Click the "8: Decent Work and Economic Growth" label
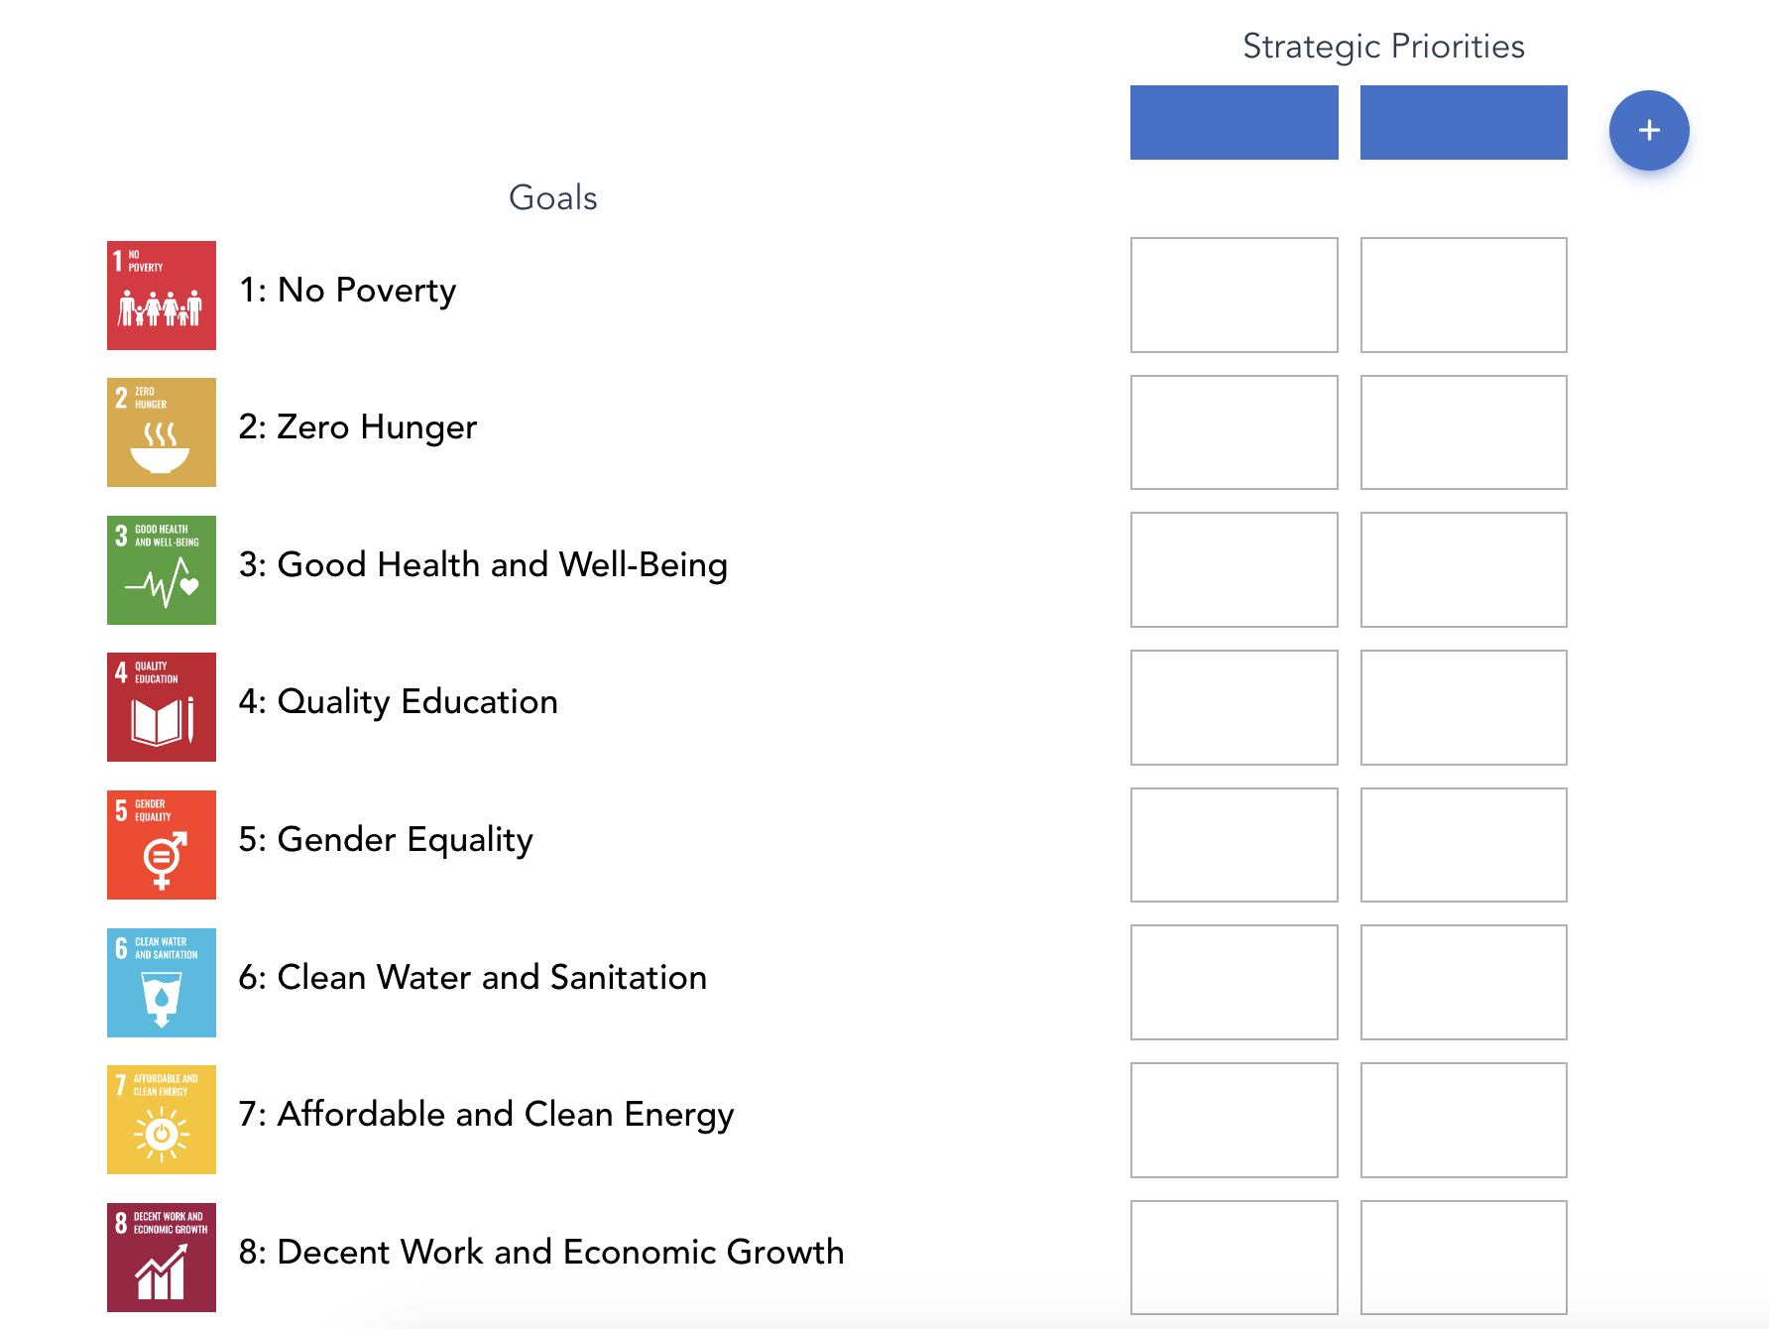This screenshot has width=1769, height=1329. click(541, 1253)
